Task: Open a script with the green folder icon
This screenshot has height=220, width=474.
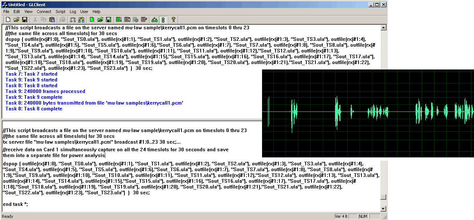Action: (100, 19)
